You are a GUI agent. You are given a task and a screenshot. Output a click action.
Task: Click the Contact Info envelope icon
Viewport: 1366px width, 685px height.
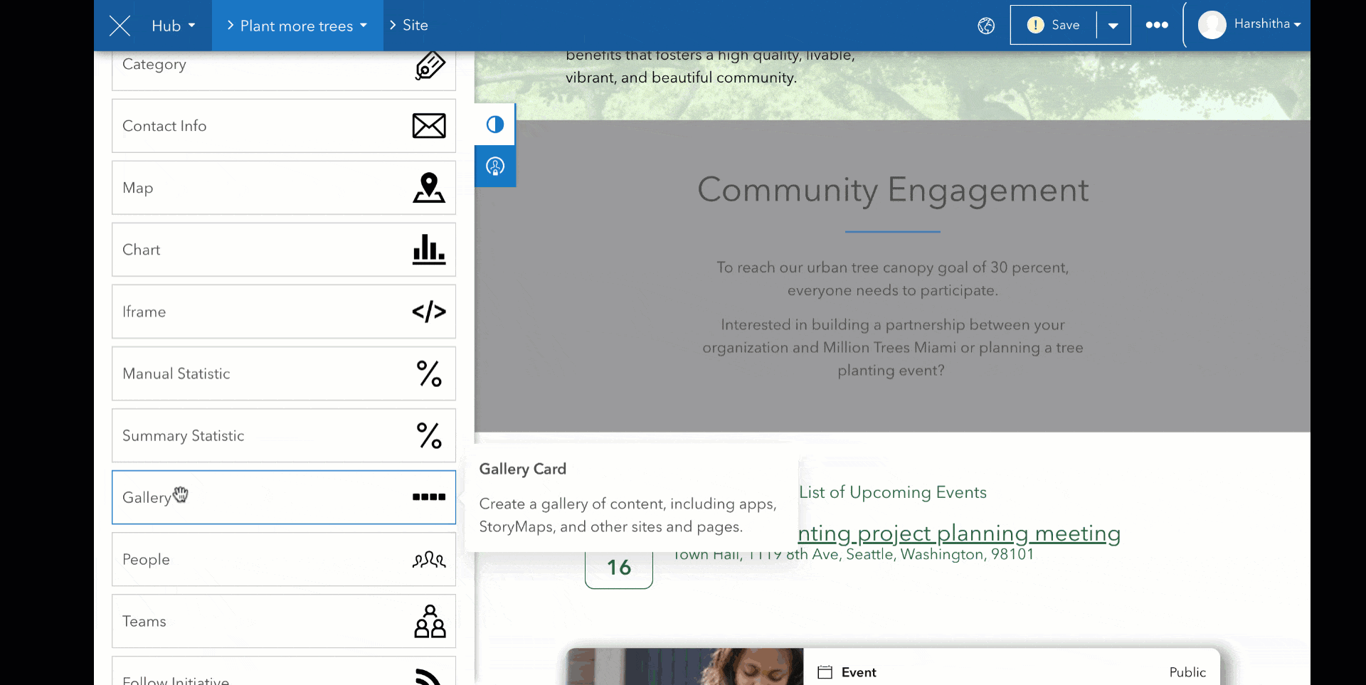[x=429, y=126]
